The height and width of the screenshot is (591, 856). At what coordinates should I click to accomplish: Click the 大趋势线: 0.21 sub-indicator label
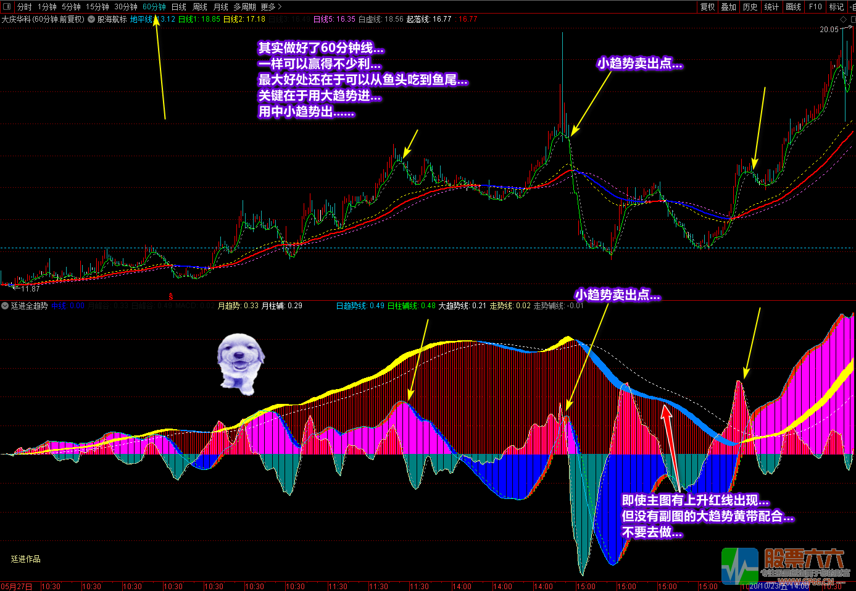click(463, 306)
